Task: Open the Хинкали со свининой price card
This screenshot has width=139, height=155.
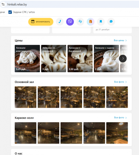Action: (x=54, y=58)
